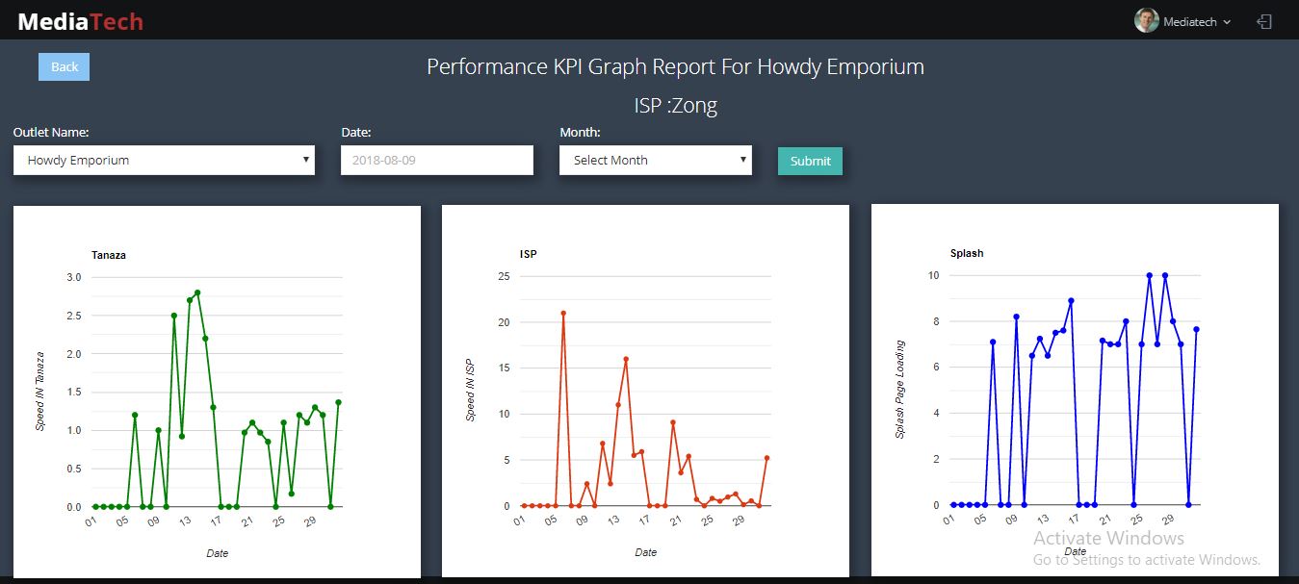This screenshot has height=584, width=1299.
Task: Select Splash chart point above date 09
Action: point(1016,317)
